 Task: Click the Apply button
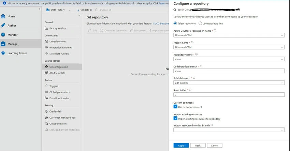tap(181, 146)
